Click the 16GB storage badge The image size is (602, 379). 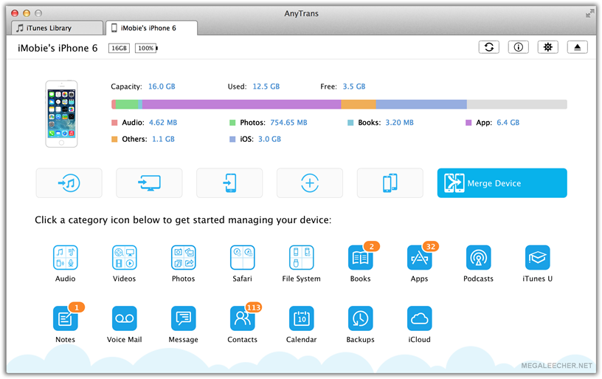(x=119, y=48)
